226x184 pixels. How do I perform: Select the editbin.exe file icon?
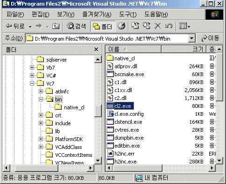(110, 146)
